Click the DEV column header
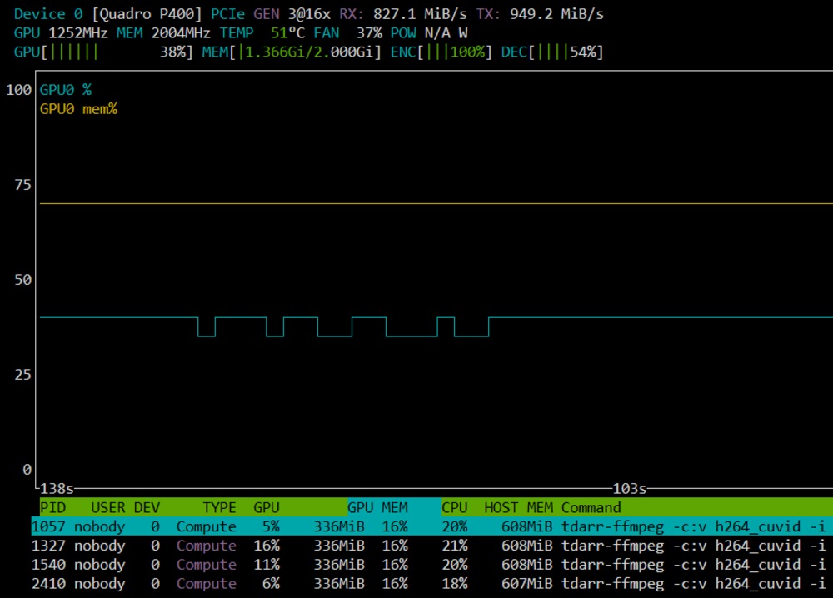 pos(147,507)
